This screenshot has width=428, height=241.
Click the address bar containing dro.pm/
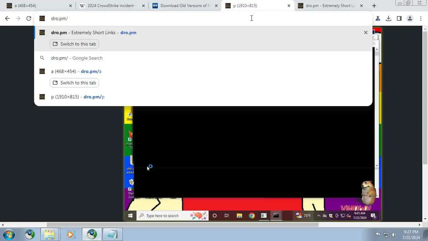pyautogui.click(x=203, y=18)
